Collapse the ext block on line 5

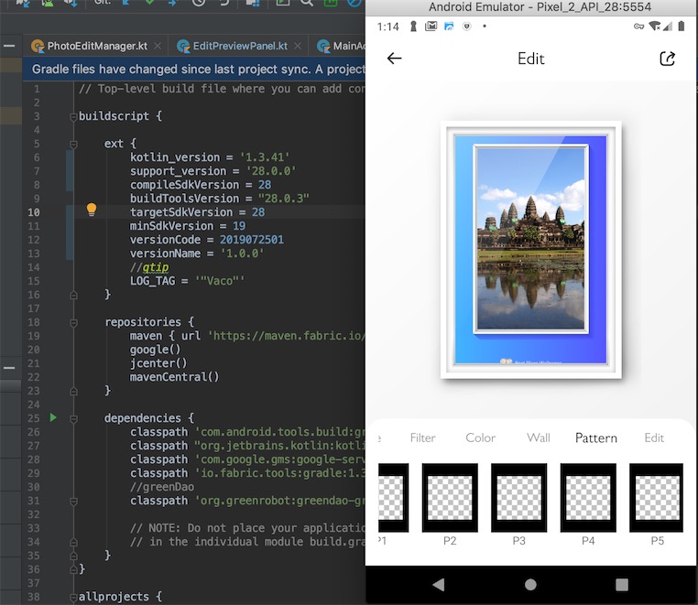tap(73, 145)
